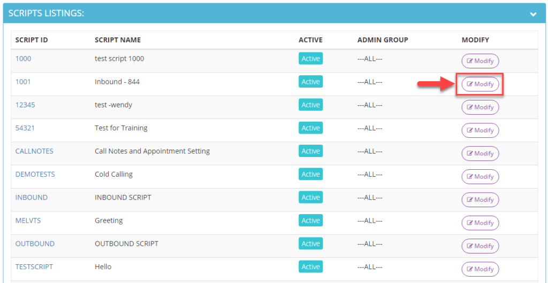Open Modify for CALLNOTES script
The image size is (548, 283).
point(480,153)
